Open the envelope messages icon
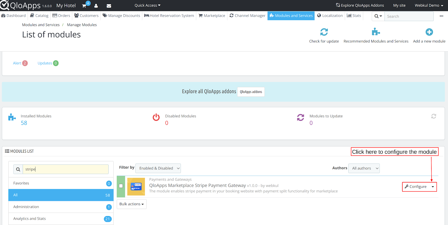The image size is (448, 225). (x=109, y=6)
